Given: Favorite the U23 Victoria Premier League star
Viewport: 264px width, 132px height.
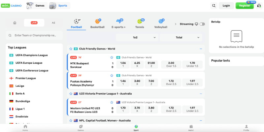Looking at the screenshot, I should pos(71,94).
